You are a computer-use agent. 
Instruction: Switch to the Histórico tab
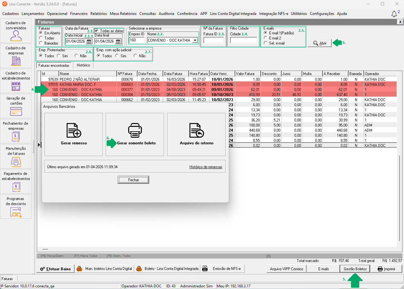click(x=83, y=65)
